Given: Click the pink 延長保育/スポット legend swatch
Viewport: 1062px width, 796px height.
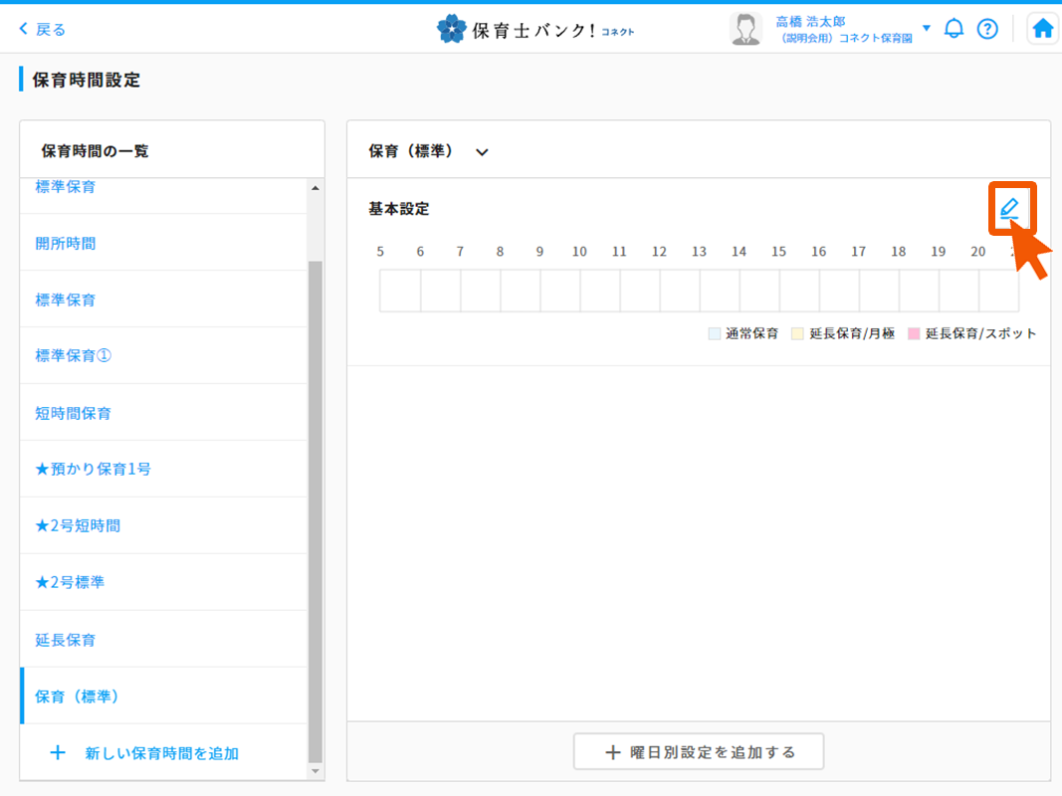Looking at the screenshot, I should pos(914,334).
